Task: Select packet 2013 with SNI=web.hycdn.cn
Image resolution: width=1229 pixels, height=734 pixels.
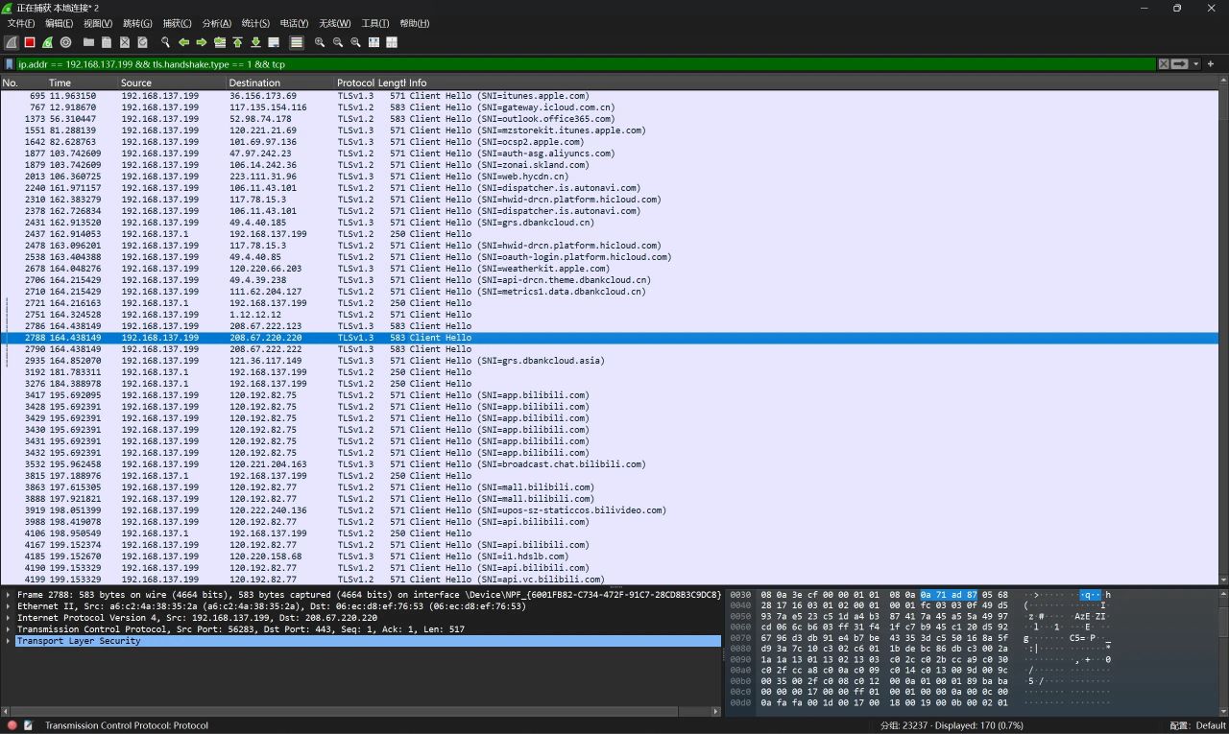Action: (x=609, y=177)
